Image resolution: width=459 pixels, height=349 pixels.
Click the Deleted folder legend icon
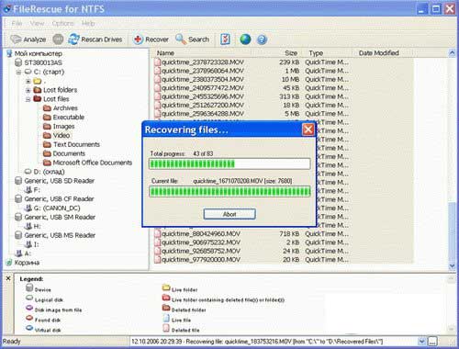click(x=166, y=308)
